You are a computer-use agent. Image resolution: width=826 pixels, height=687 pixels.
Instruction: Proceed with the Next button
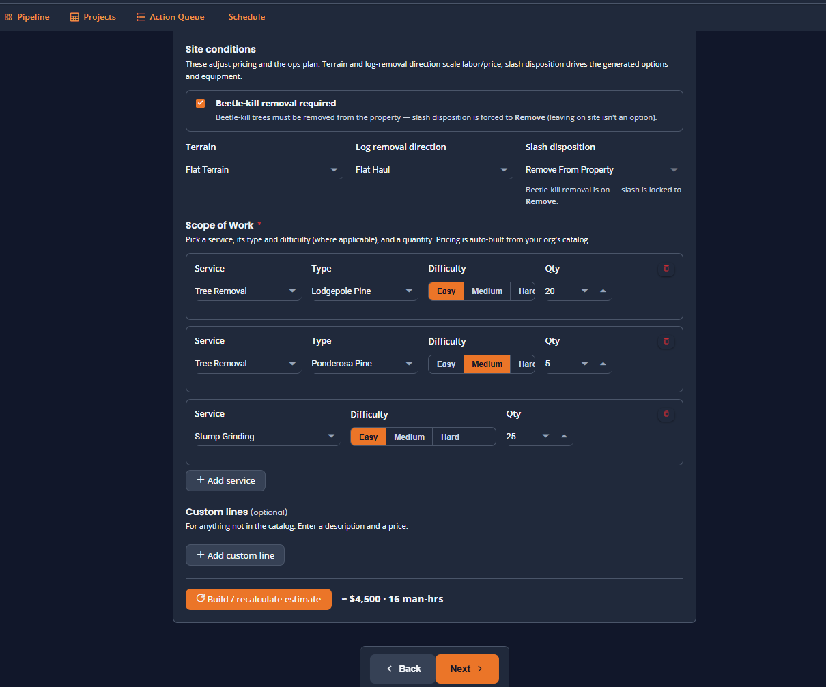pyautogui.click(x=467, y=669)
